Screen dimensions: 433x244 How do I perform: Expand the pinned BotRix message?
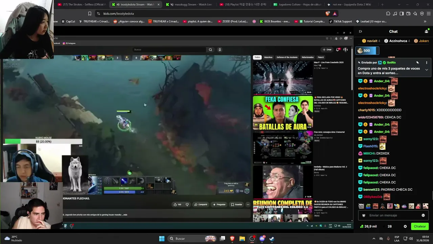click(427, 70)
